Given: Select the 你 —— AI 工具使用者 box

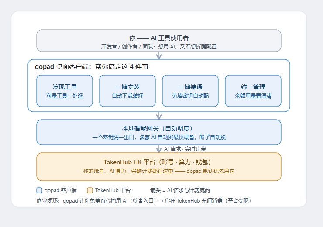Looking at the screenshot, I should (159, 41).
